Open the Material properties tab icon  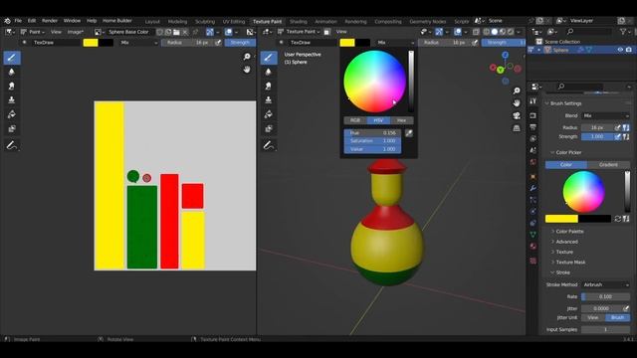pyautogui.click(x=533, y=247)
